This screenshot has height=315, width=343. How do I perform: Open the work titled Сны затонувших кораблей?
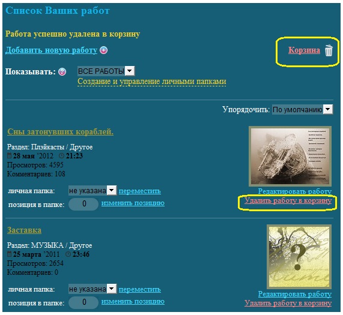click(61, 131)
